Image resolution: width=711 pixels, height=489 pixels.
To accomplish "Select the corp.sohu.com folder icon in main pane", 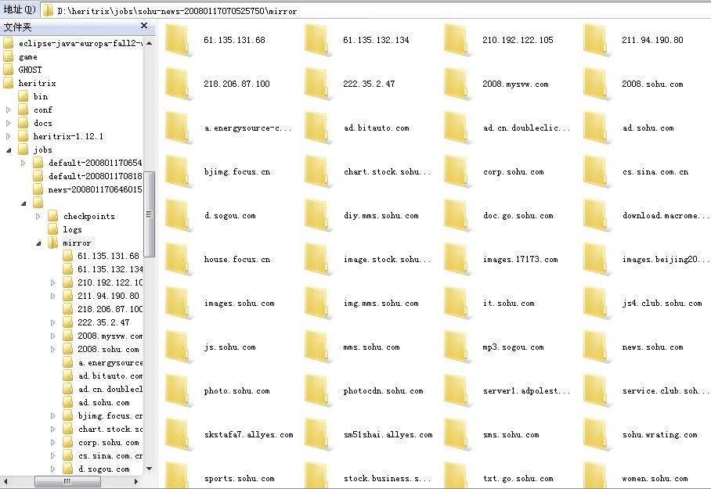I will tap(457, 172).
